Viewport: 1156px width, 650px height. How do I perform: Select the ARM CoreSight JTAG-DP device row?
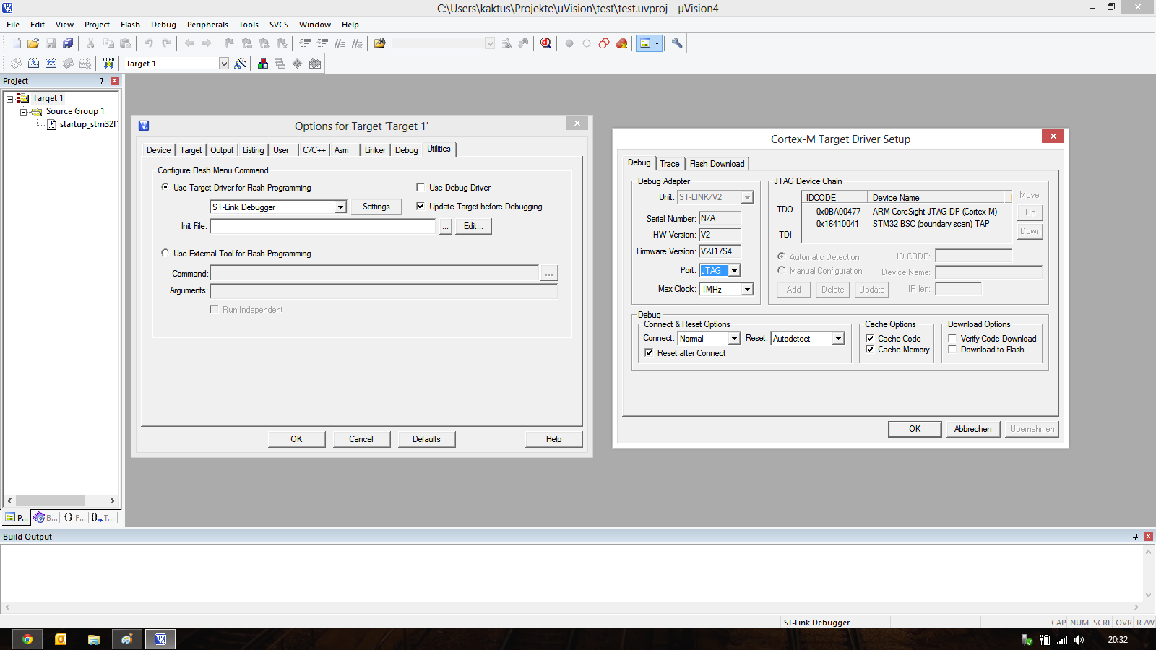(907, 212)
